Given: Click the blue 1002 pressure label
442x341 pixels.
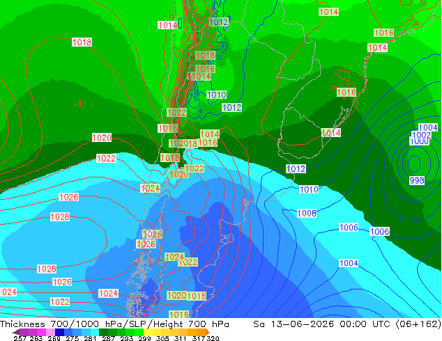Looking at the screenshot, I should pyautogui.click(x=422, y=135).
